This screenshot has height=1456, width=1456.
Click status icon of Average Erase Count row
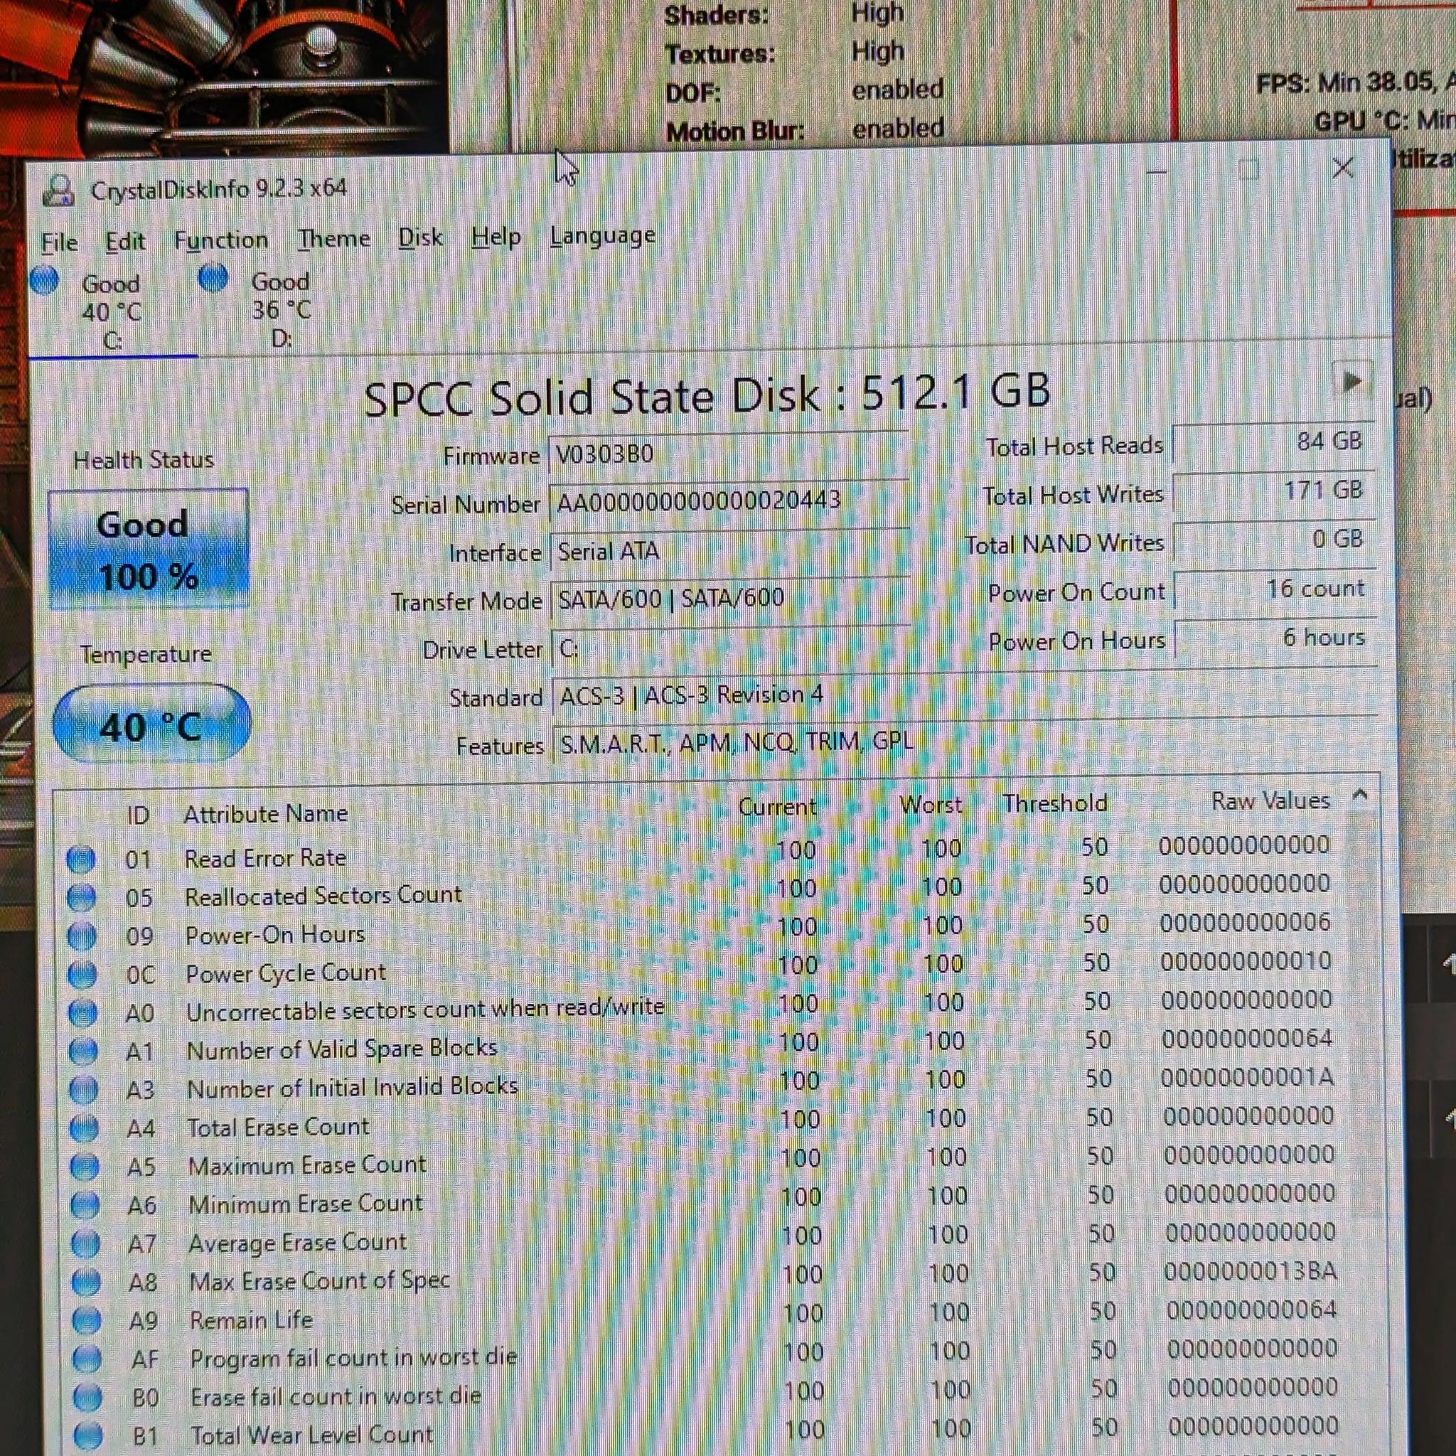tap(85, 1243)
